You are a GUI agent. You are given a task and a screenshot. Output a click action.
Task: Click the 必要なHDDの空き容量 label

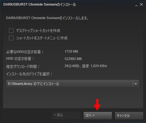tap(25, 52)
